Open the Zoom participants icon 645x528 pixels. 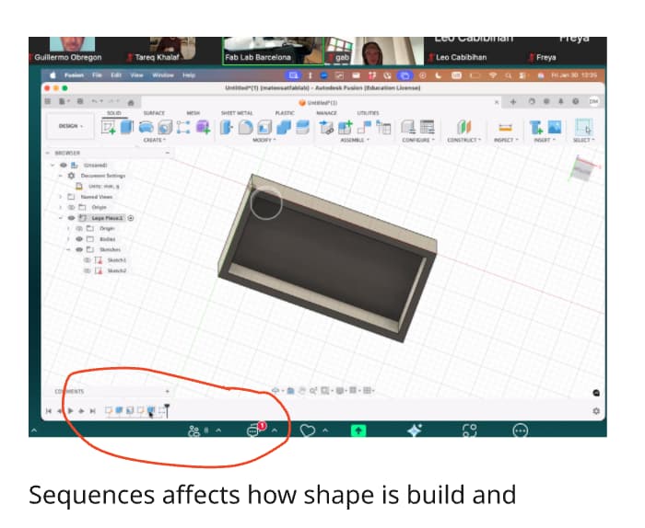[193, 430]
